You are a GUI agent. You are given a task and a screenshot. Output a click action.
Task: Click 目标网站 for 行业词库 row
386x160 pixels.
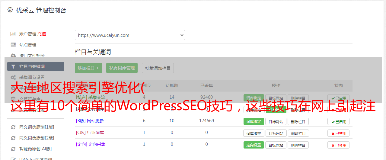click(276, 133)
